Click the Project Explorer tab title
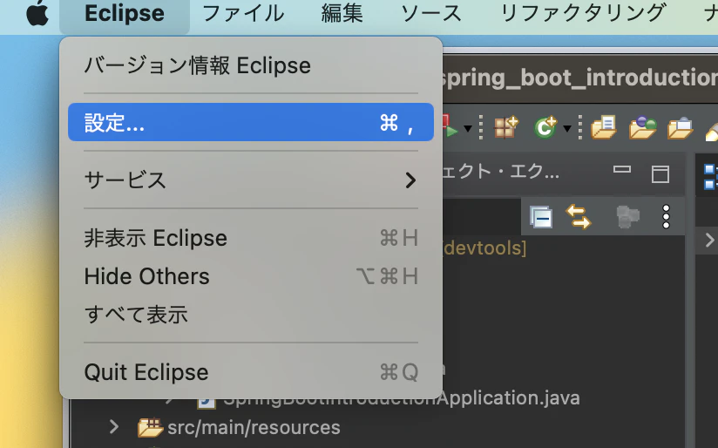718x448 pixels. tap(500, 172)
